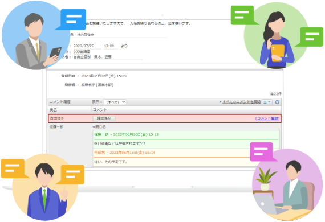Image resolution: width=325 pixels, height=222 pixels.
Task: Open the 表示 (すべて) filter dropdown
Action: tap(115, 102)
